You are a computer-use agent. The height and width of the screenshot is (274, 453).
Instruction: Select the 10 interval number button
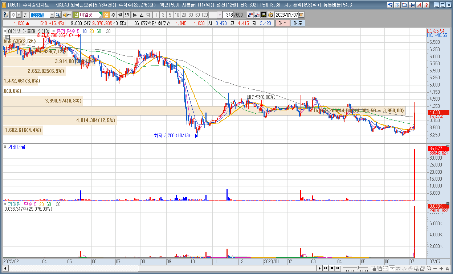176,15
